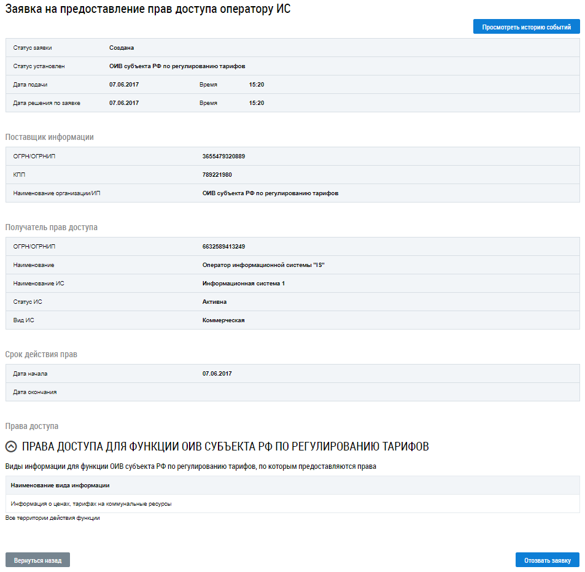Click the ОГРН value 3655479320889
The image size is (585, 572).
[x=223, y=157]
